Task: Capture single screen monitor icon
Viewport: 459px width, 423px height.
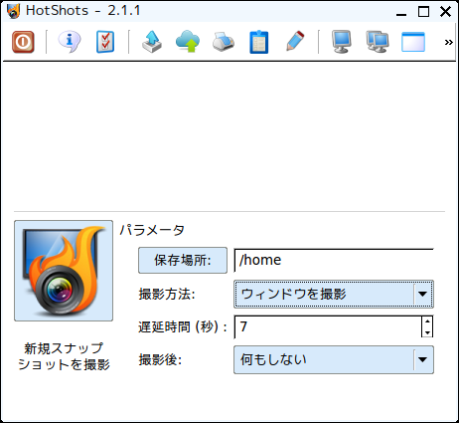Action: coord(342,42)
